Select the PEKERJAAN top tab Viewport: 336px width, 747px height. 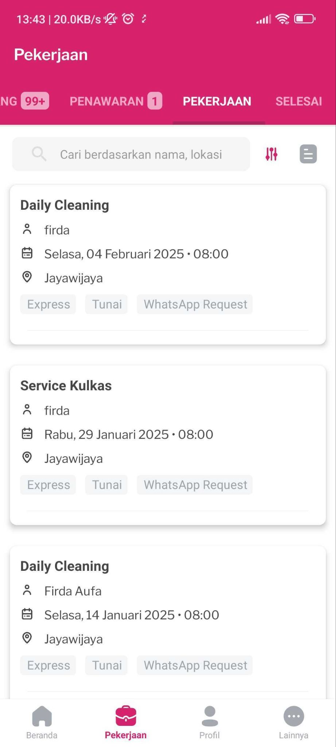[x=217, y=101]
